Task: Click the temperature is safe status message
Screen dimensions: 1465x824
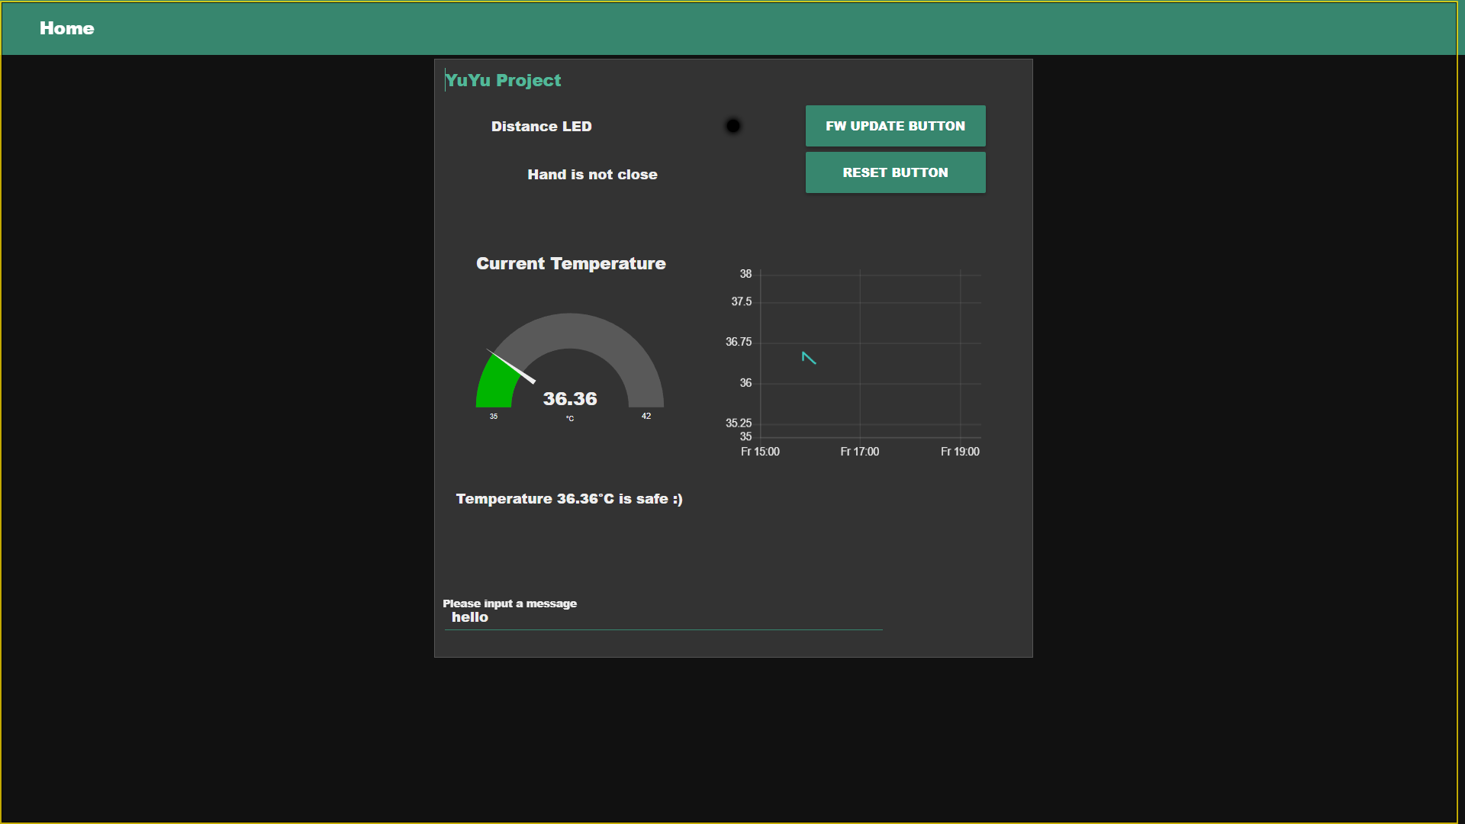Action: click(x=569, y=499)
